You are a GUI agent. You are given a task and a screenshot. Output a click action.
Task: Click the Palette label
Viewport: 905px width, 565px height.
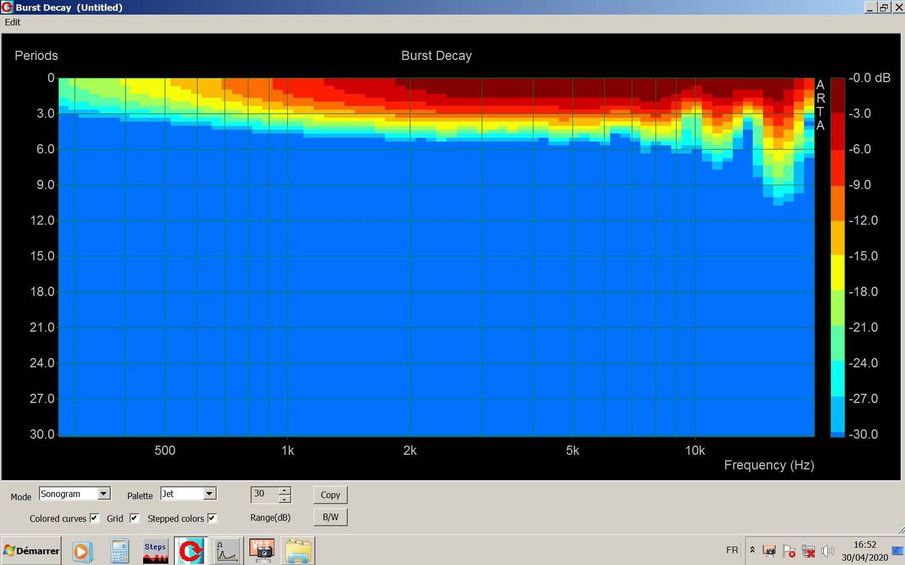point(140,496)
